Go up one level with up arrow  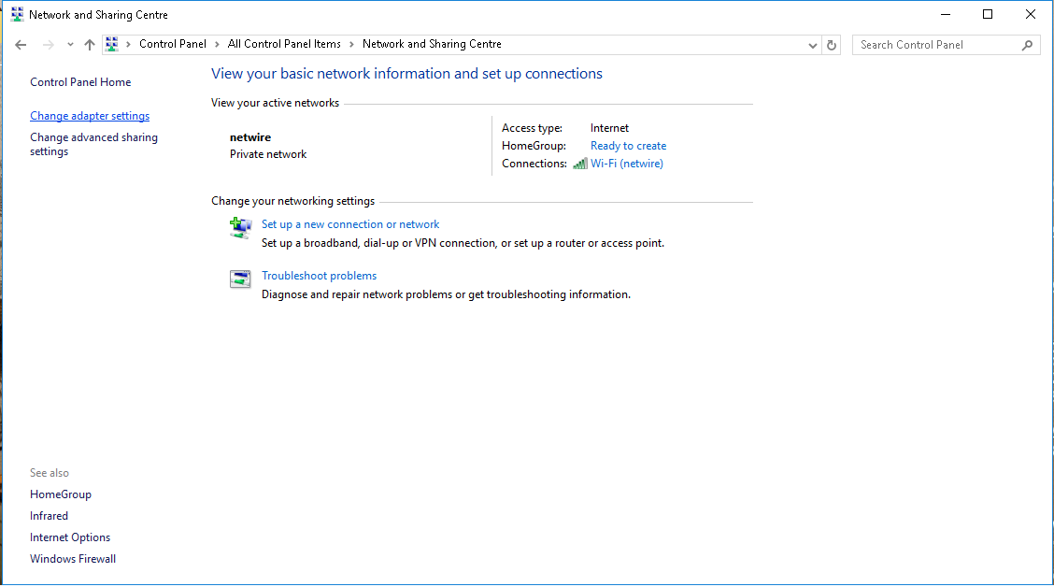tap(90, 45)
